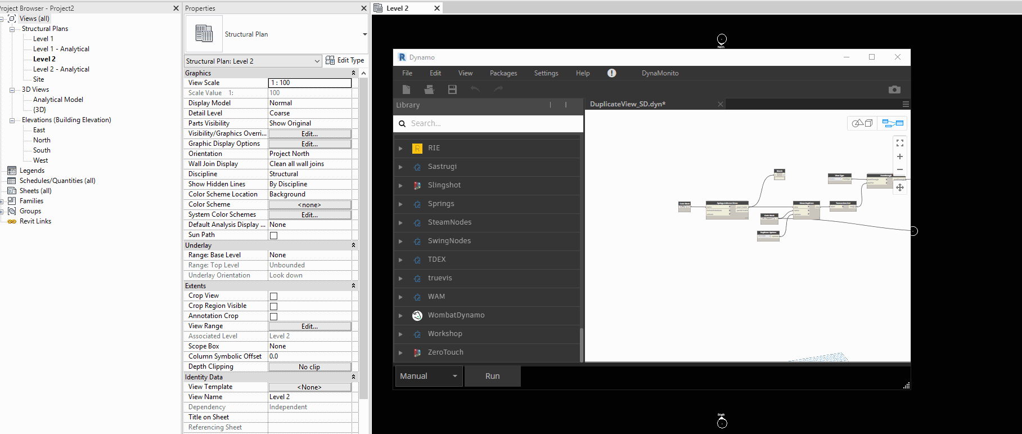
Task: Click the Open file icon in Dynamo toolbar
Action: point(429,90)
